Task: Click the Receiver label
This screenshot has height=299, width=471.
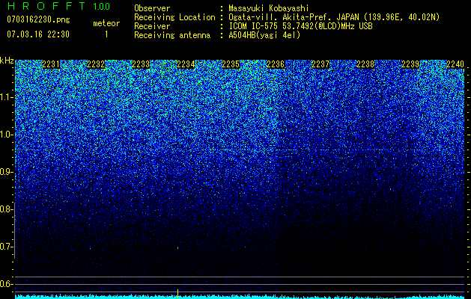Action: point(152,26)
